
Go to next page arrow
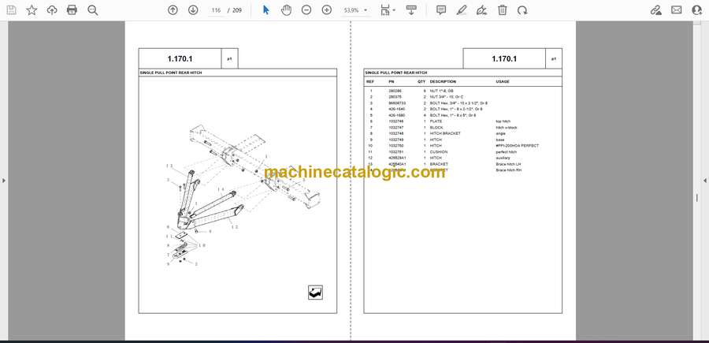193,10
